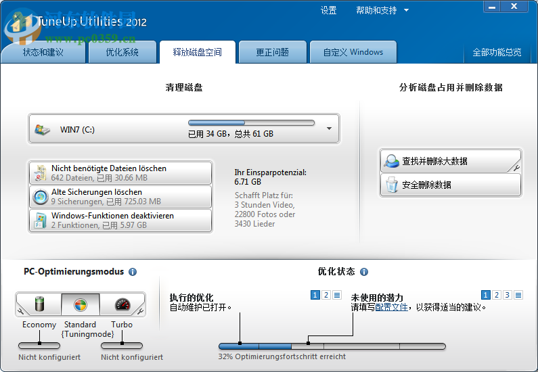This screenshot has width=538, height=372.
Task: Click Ihr Einsparpotenzial 6.71 GB text
Action: tap(271, 177)
